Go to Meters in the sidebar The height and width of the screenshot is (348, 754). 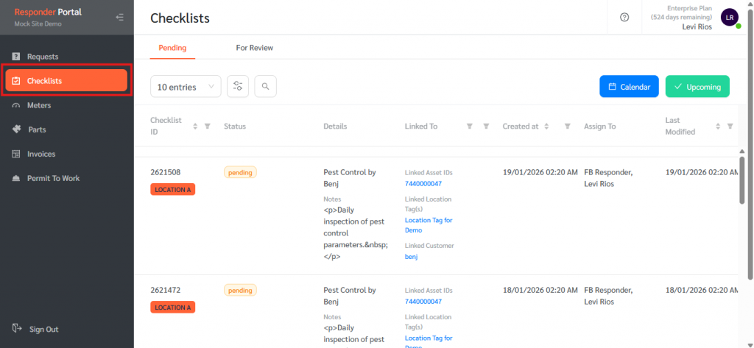[x=39, y=105]
